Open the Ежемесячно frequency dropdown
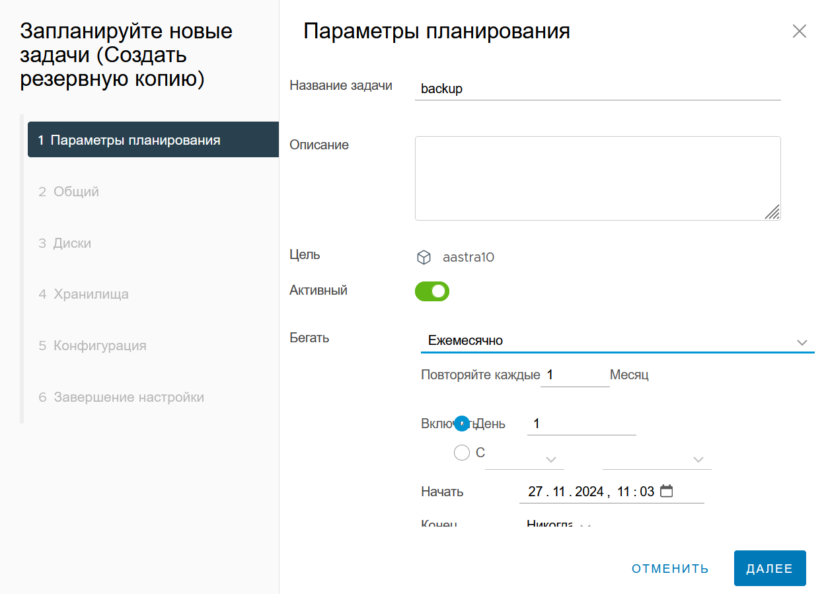Screen dimensions: 824x594 coord(617,341)
